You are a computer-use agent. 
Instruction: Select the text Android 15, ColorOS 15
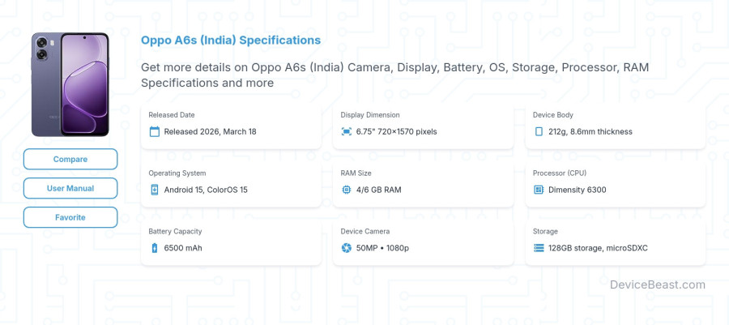(x=206, y=190)
